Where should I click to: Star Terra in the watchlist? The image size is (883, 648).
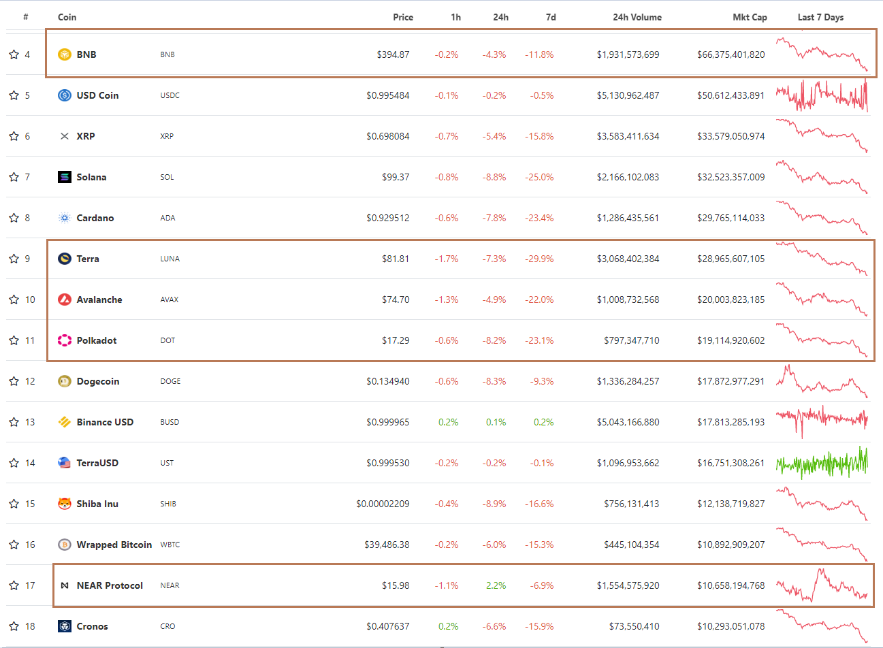pyautogui.click(x=14, y=259)
